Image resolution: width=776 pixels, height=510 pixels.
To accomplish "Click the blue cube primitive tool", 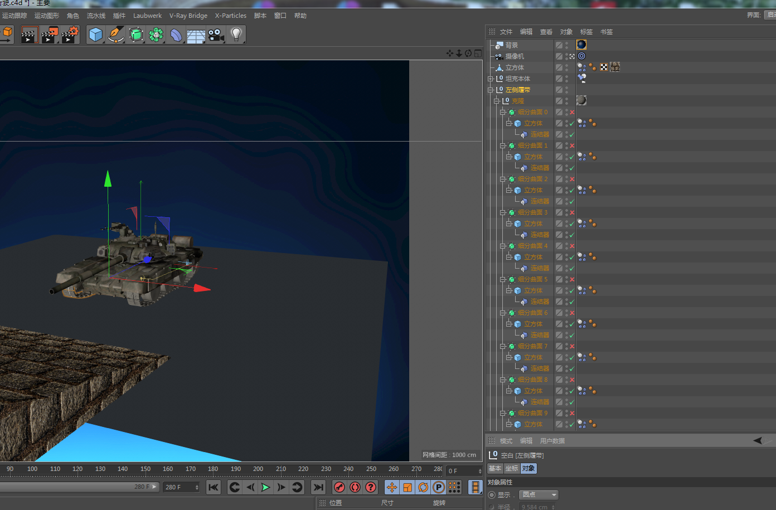I will coord(96,35).
